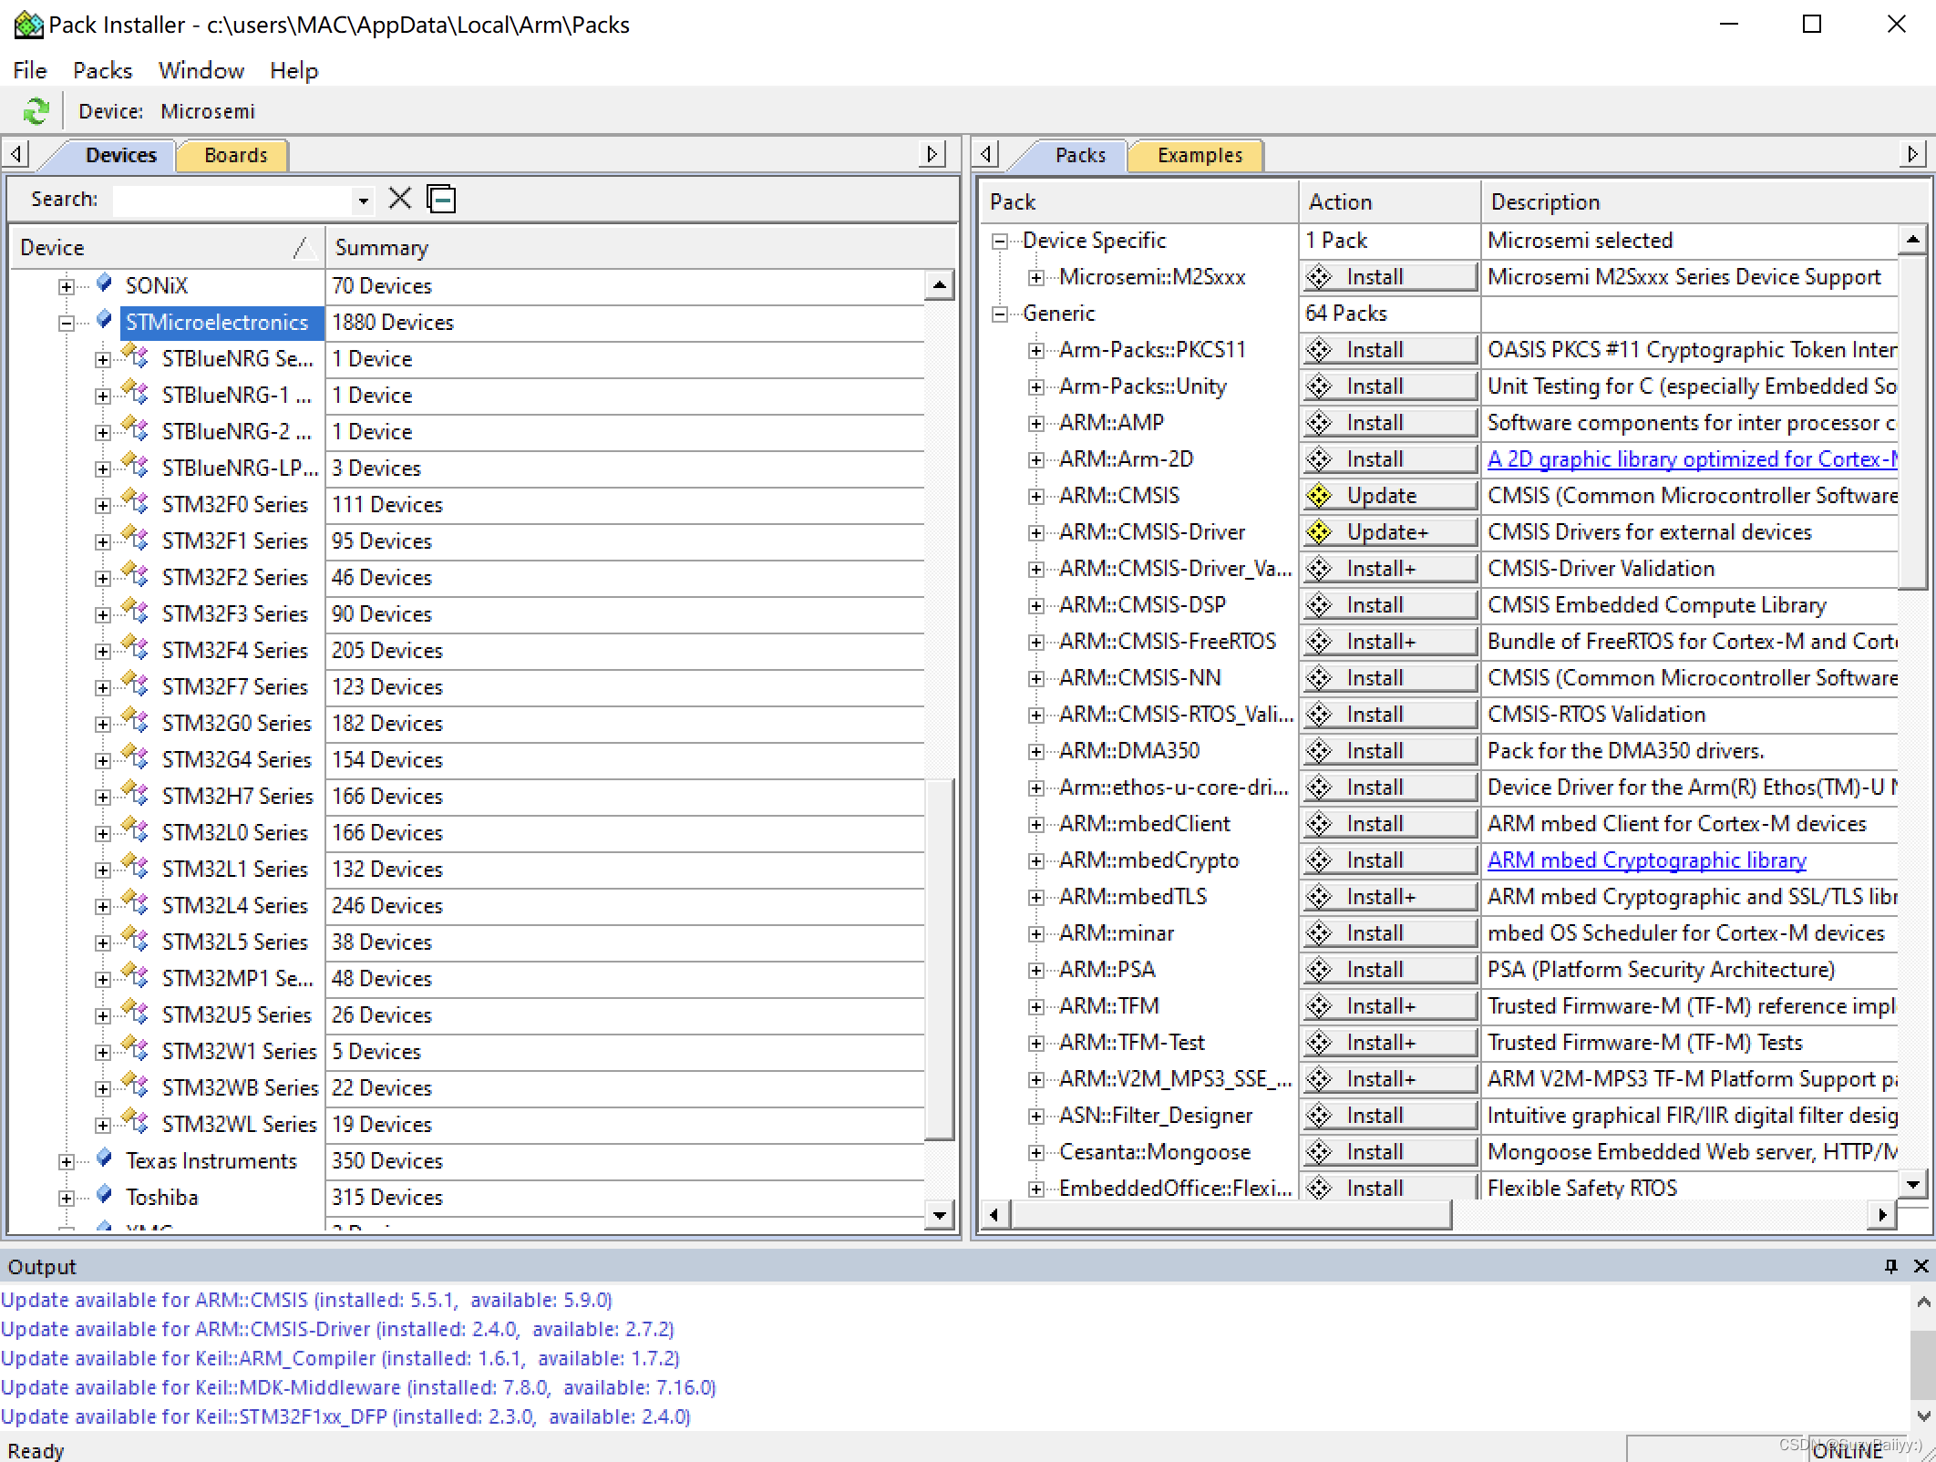
Task: Click yellow Update icon for ARM::CMSIS
Action: coord(1319,496)
